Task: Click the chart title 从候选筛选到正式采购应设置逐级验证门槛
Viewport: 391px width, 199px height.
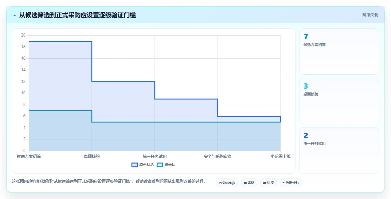Action: click(77, 15)
